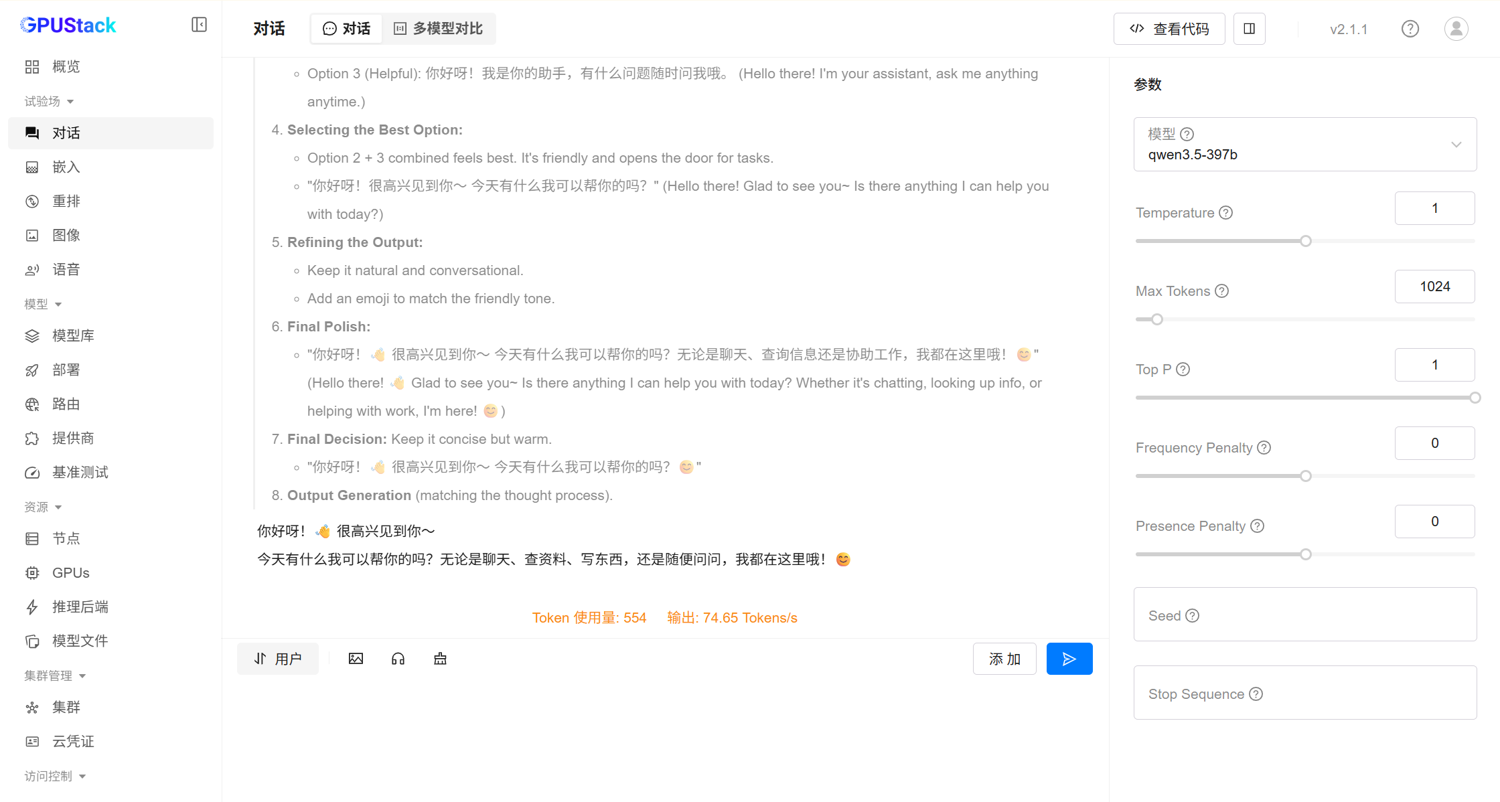Click the 查看代码 button

pos(1169,29)
